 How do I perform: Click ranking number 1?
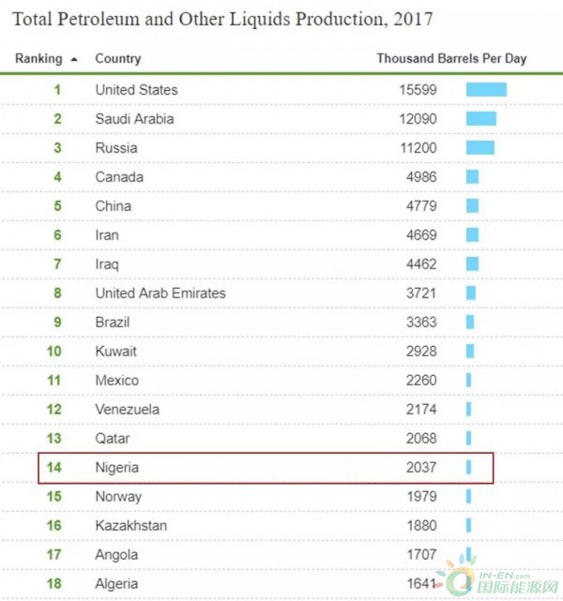click(57, 90)
